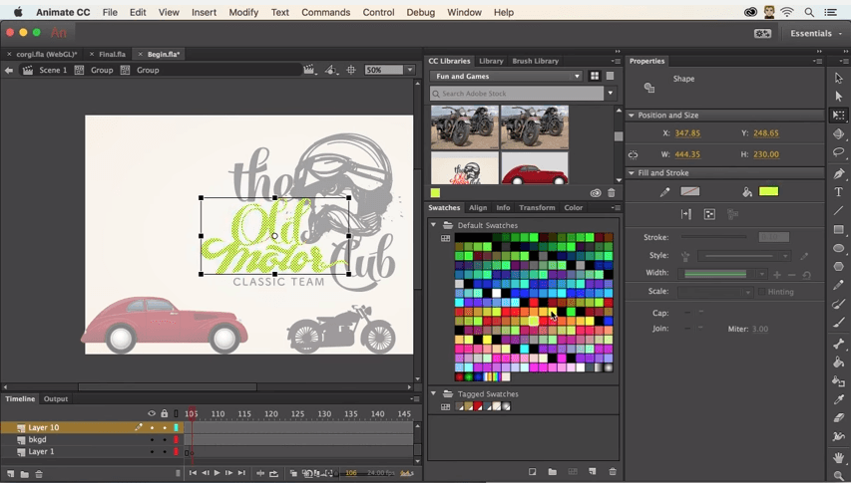Click the fill color swatch in Properties
Image resolution: width=851 pixels, height=483 pixels.
click(768, 192)
